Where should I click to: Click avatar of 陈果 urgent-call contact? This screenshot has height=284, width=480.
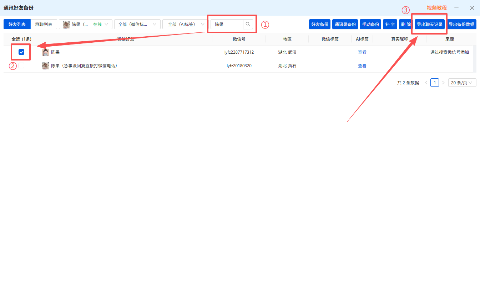click(46, 66)
